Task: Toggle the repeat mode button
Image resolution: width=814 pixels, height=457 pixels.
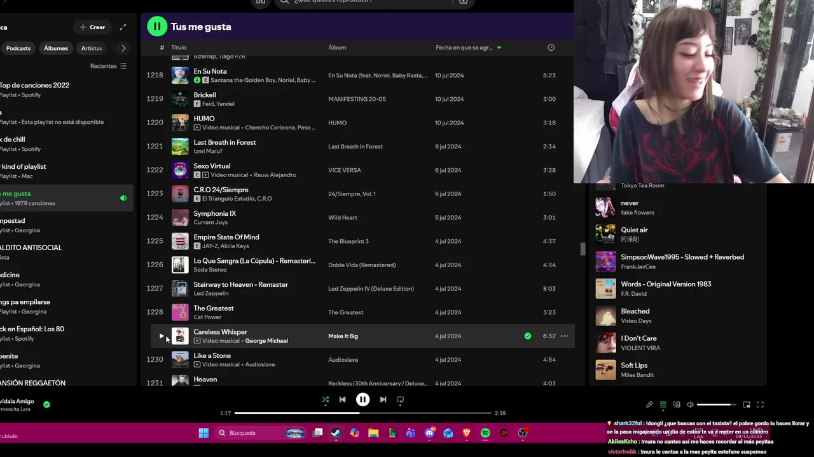Action: pyautogui.click(x=400, y=400)
